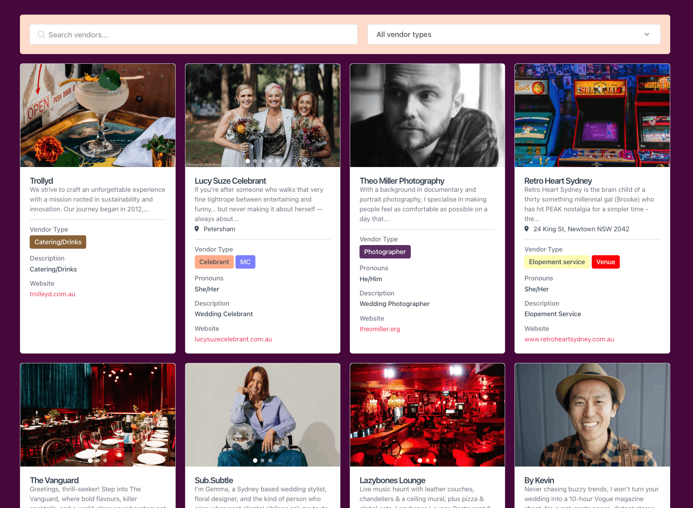Select the MC vendor type tag
Screen dimensions: 693x508
coord(245,262)
